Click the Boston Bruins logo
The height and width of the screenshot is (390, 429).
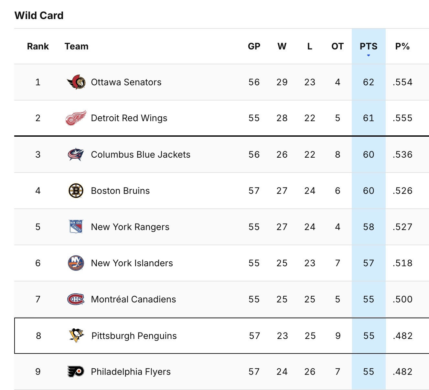tap(76, 191)
